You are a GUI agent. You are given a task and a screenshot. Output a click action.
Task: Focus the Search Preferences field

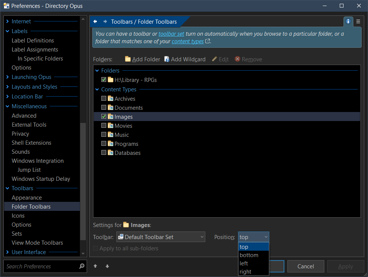pos(42,266)
